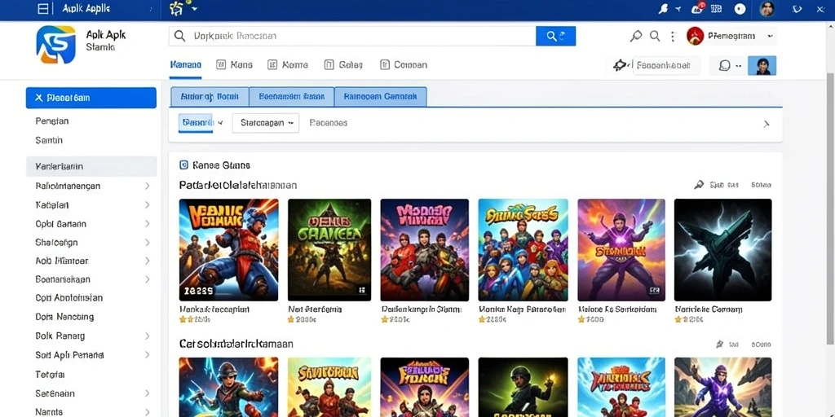Expand the Bolk Ranarg sidebar item
Image resolution: width=835 pixels, height=417 pixels.
(91, 336)
